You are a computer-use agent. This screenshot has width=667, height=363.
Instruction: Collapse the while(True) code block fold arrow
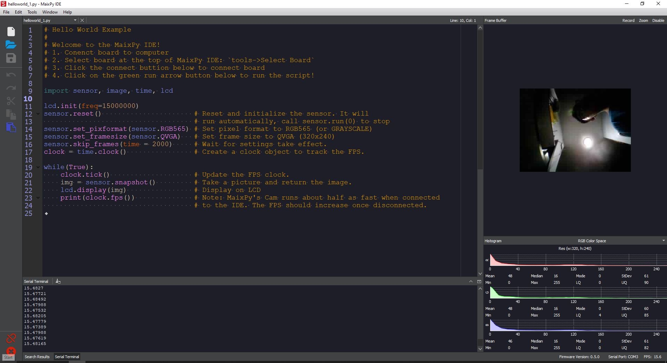(38, 167)
